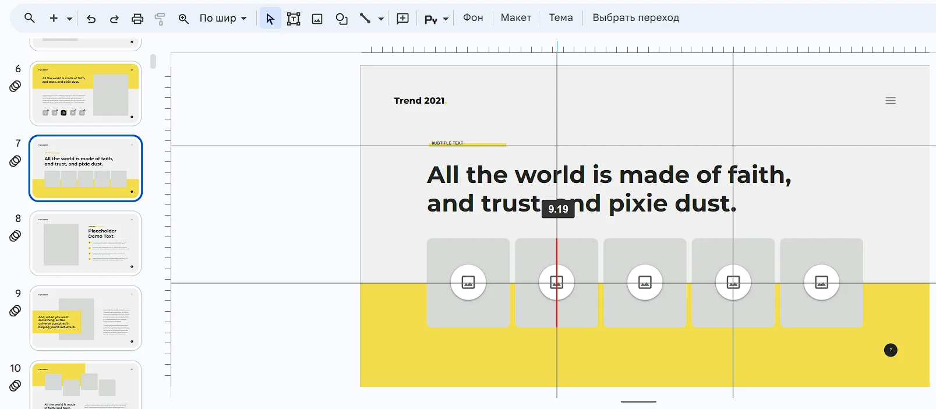Select the shapes tool icon
936x409 pixels.
coord(341,19)
